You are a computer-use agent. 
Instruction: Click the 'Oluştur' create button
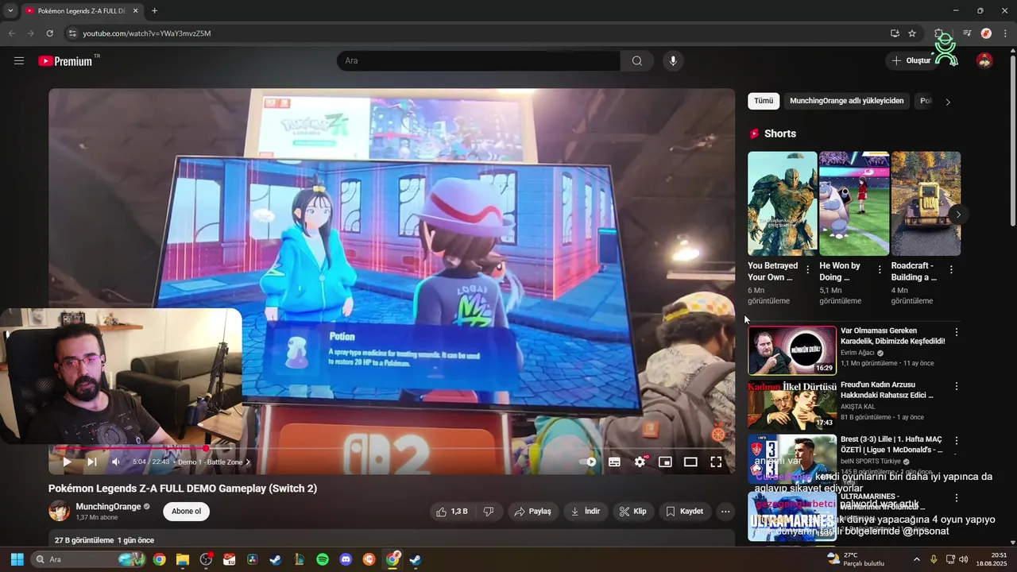pos(911,60)
